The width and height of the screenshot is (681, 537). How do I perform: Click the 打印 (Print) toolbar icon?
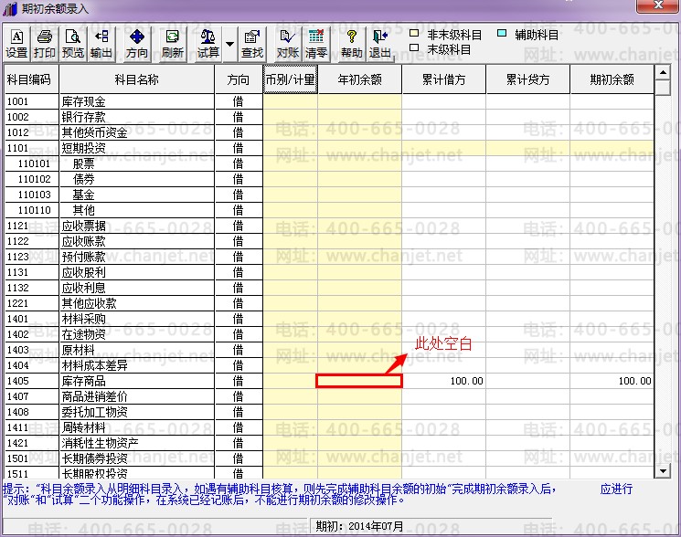coord(45,44)
